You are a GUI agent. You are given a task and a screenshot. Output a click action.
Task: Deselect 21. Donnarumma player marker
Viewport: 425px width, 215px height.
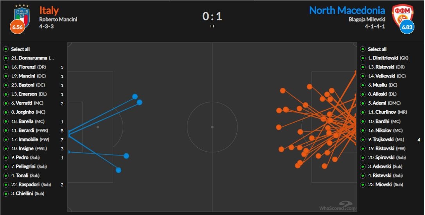click(6, 58)
